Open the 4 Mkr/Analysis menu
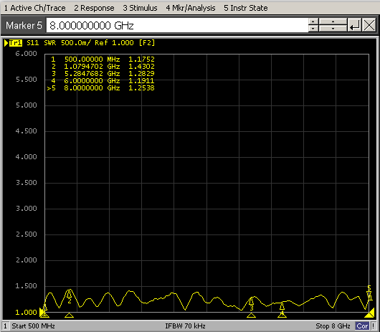This screenshot has height=332, width=380. (x=191, y=8)
